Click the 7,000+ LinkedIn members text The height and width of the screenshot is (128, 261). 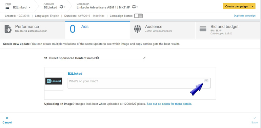(x=159, y=31)
